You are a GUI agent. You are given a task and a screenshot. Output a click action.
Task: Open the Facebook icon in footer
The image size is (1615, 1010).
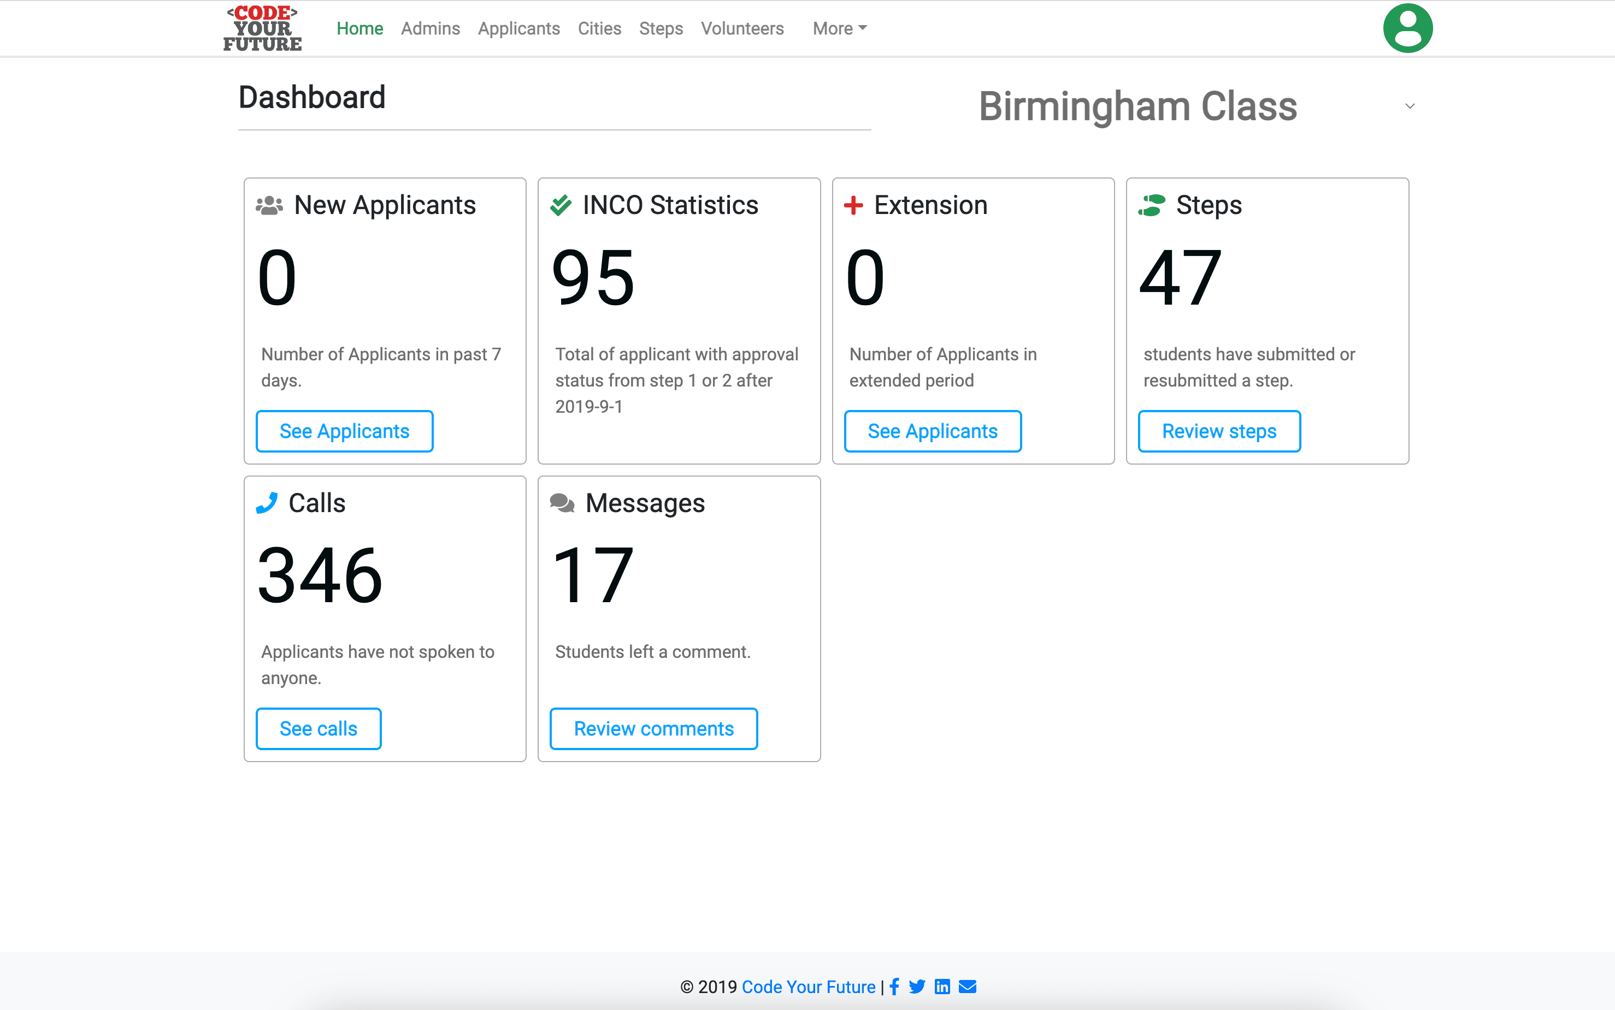894,987
